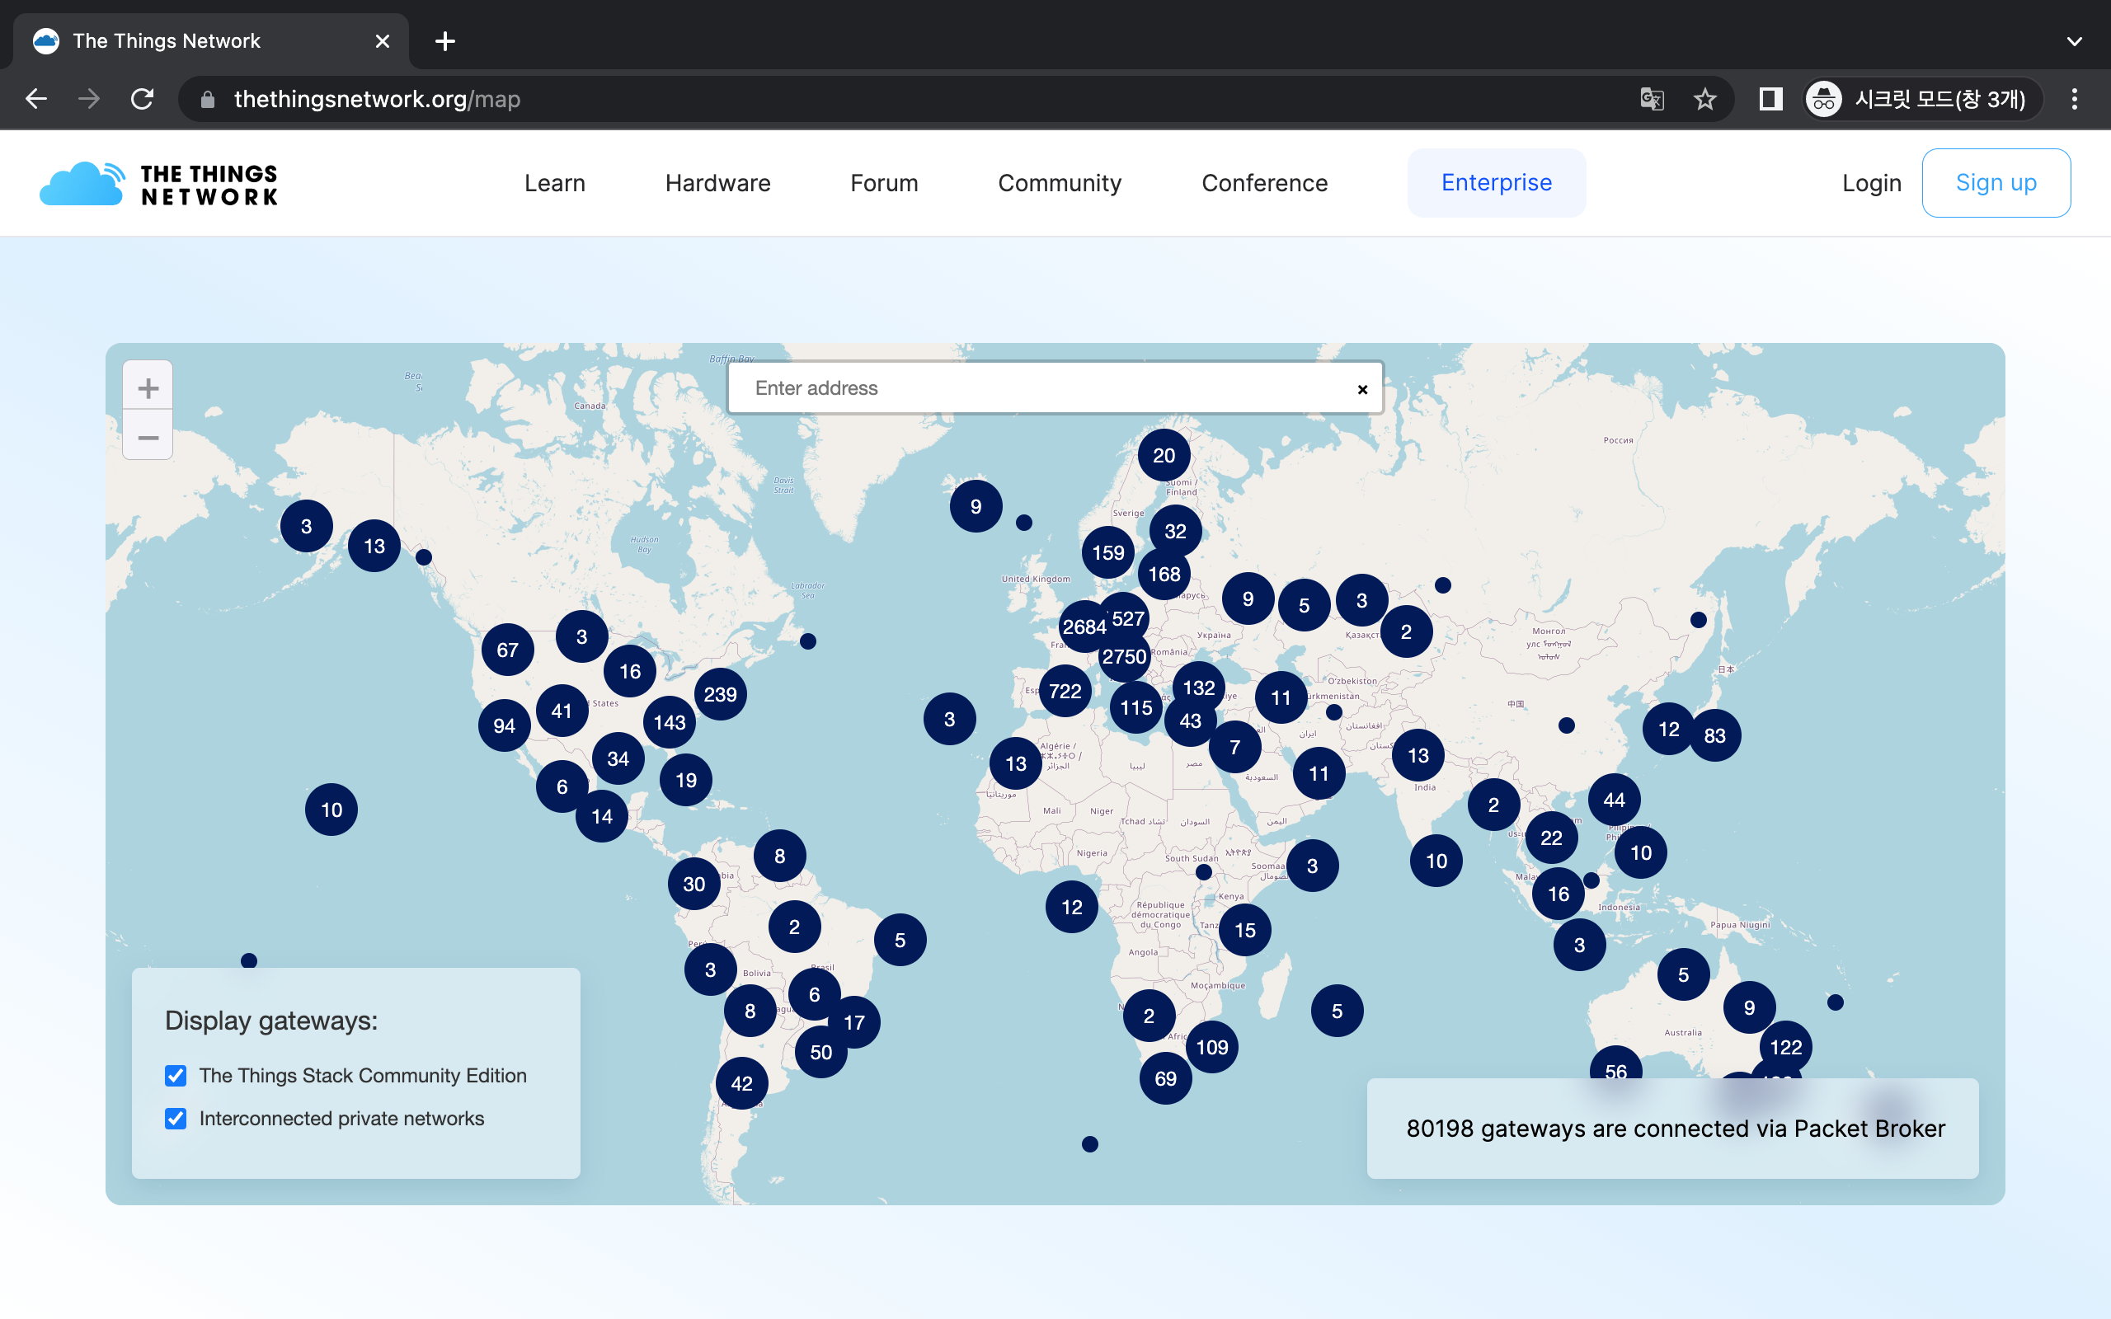
Task: Click the 50 cluster in Brazil
Action: 820,1052
